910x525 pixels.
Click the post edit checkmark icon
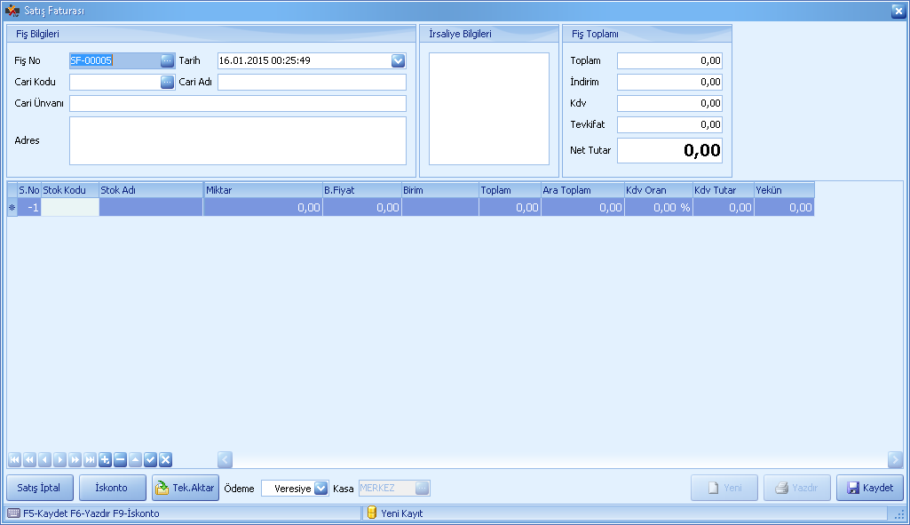[150, 459]
